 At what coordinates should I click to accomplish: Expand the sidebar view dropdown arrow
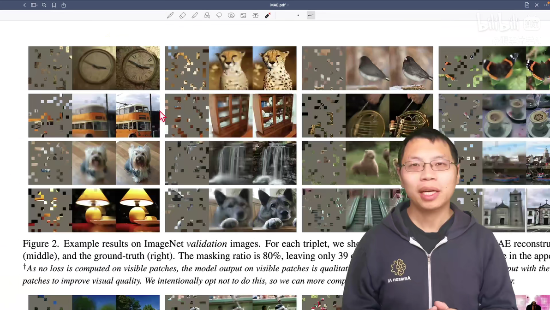coord(36,5)
